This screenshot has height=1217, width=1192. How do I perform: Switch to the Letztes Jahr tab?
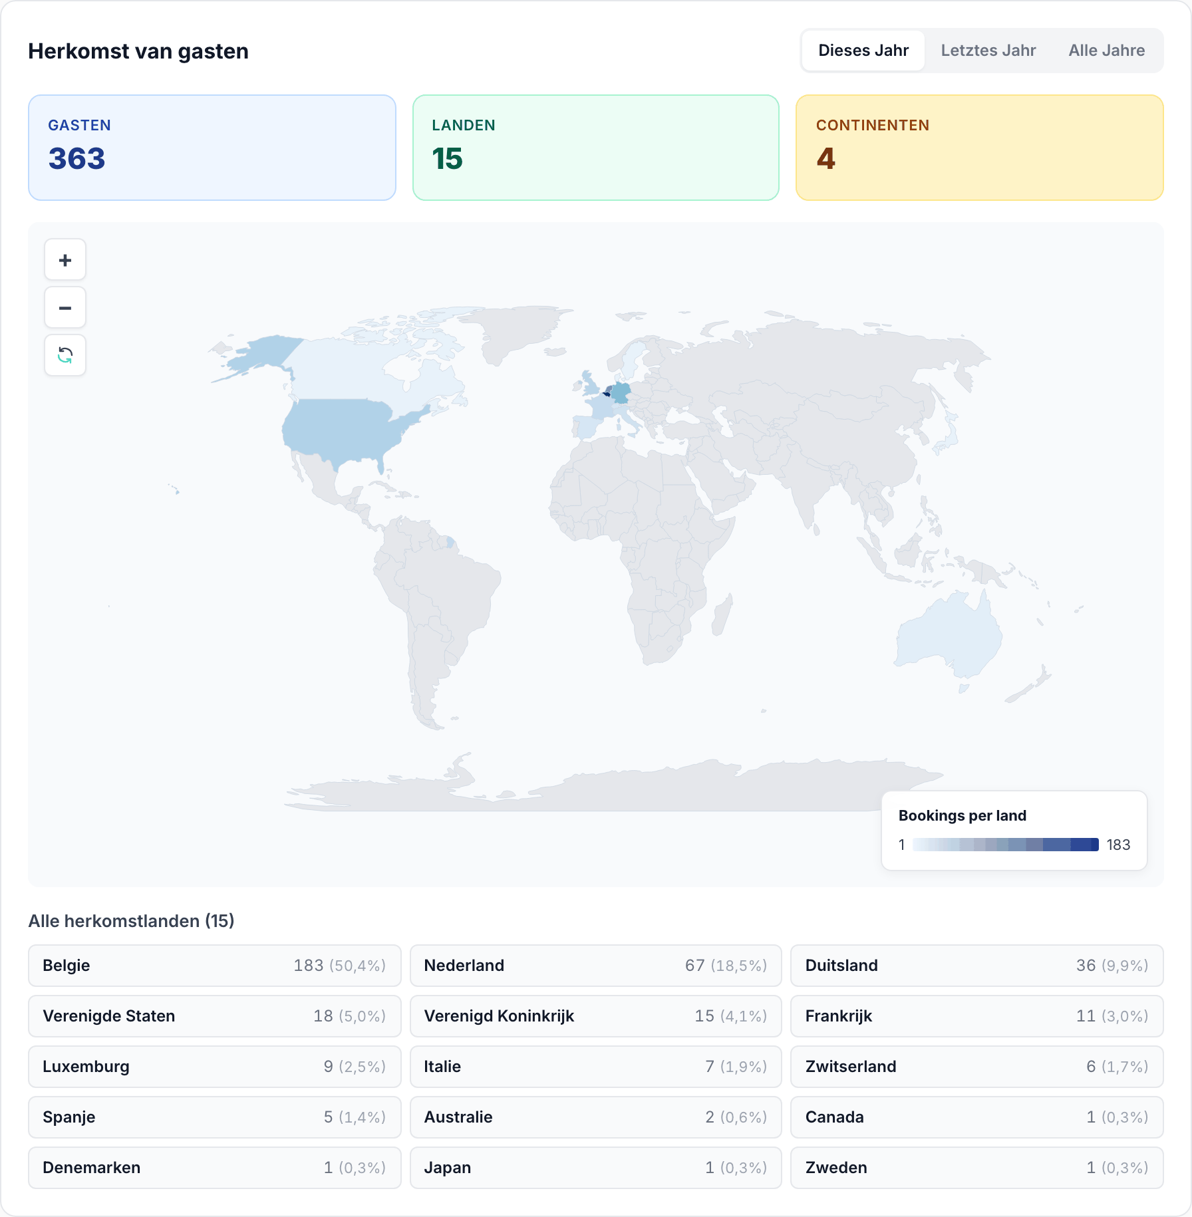(x=988, y=51)
